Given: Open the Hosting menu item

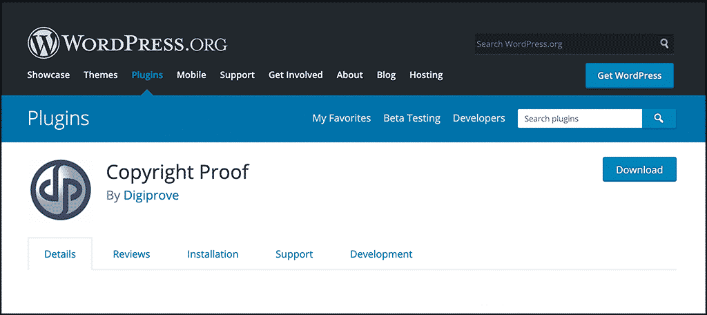Looking at the screenshot, I should [426, 75].
